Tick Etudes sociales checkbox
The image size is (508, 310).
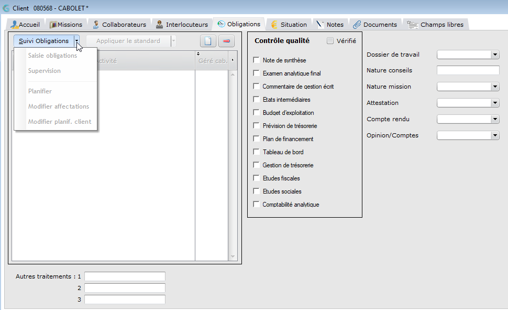point(256,191)
